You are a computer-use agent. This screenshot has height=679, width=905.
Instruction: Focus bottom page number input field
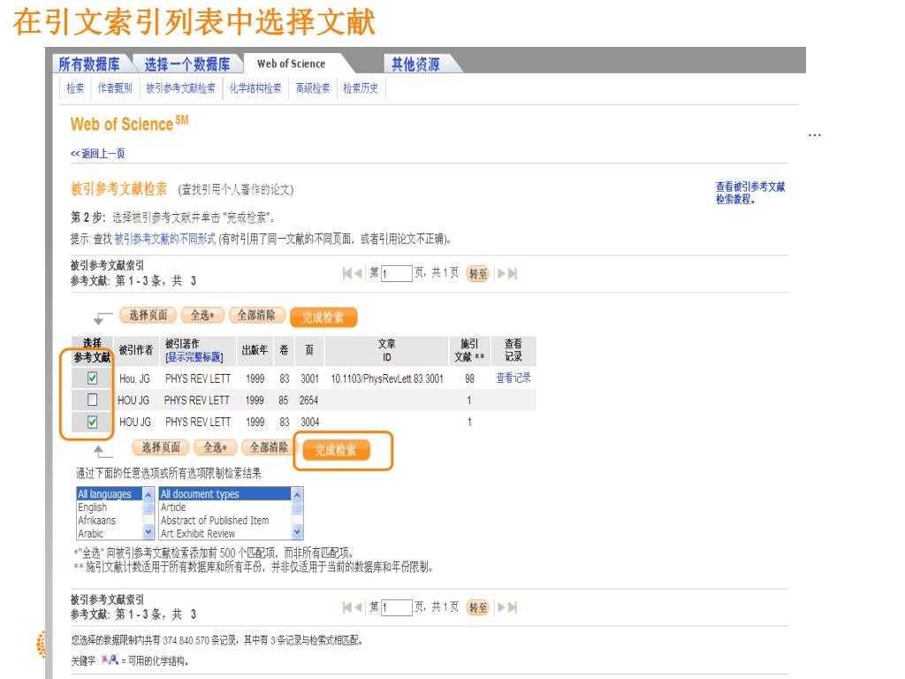click(397, 607)
